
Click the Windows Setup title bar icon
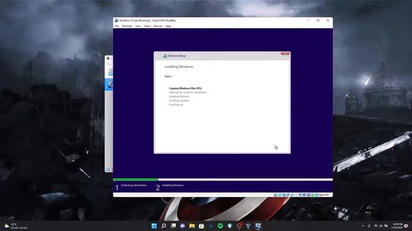[x=165, y=56]
